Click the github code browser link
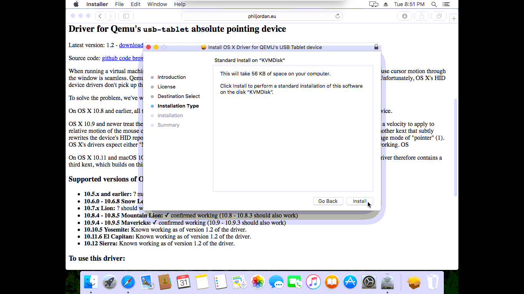The image size is (524, 294). pyautogui.click(x=122, y=58)
